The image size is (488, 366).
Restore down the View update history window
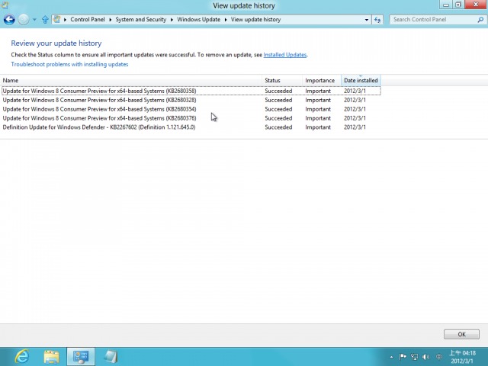458,5
